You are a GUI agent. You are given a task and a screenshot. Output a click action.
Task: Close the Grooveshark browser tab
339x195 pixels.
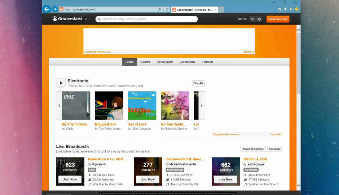point(215,10)
